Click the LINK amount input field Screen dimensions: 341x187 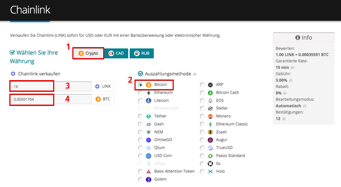point(51,87)
